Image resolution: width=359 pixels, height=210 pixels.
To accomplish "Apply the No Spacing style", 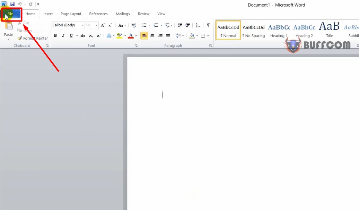I will (x=254, y=30).
